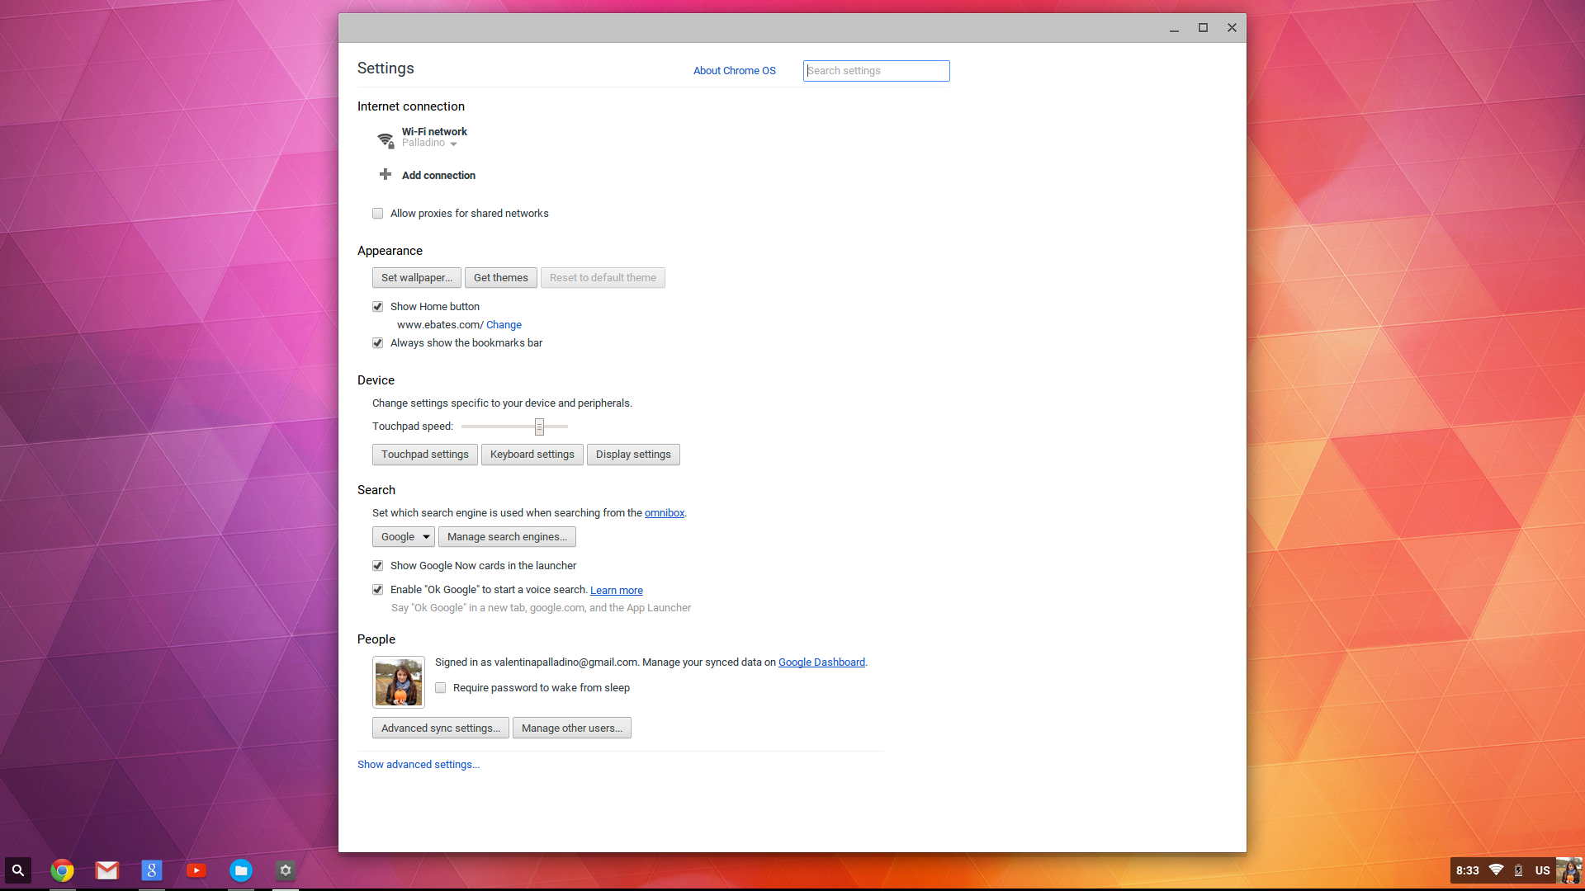Enable Allow proxies for shared networks
1585x891 pixels.
click(377, 213)
